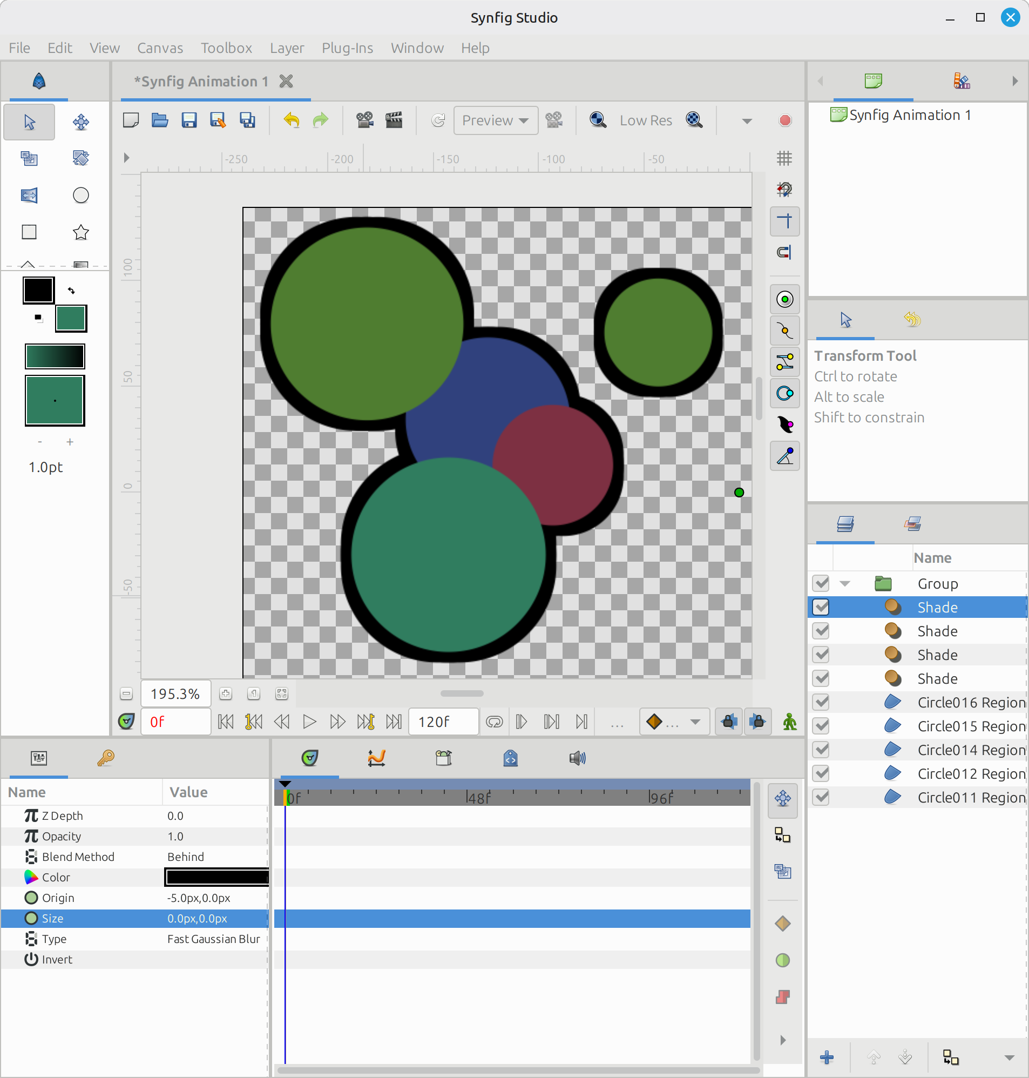Open the keyframe lock dropdown arrow
The width and height of the screenshot is (1029, 1078).
(695, 722)
